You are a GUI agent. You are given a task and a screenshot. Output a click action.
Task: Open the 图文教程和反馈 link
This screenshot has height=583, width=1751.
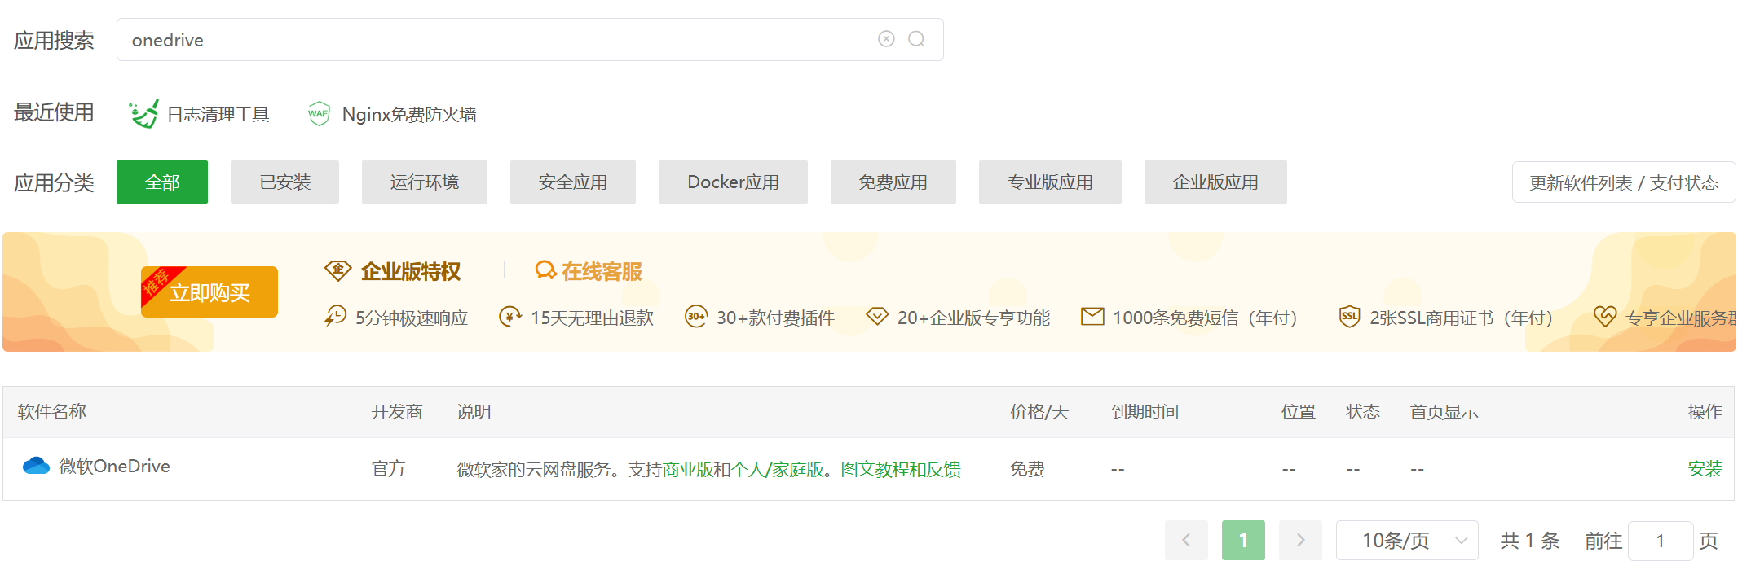[x=901, y=469]
